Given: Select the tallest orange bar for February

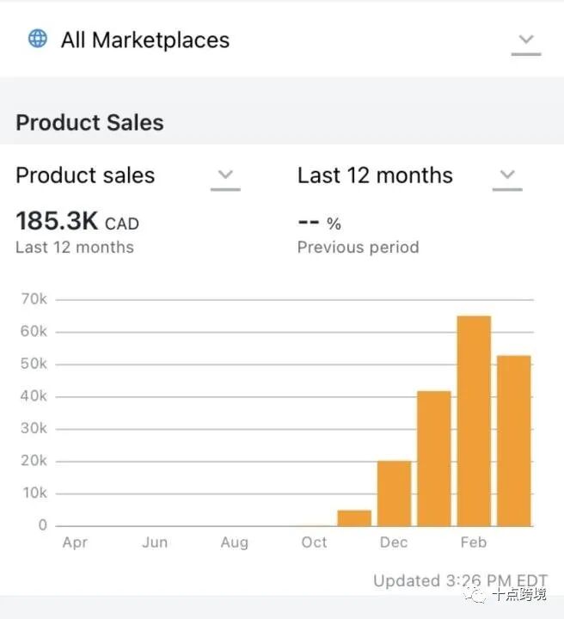Looking at the screenshot, I should [x=474, y=420].
